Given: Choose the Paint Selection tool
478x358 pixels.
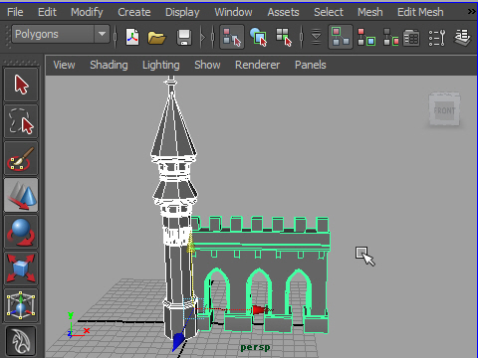Looking at the screenshot, I should (x=21, y=158).
